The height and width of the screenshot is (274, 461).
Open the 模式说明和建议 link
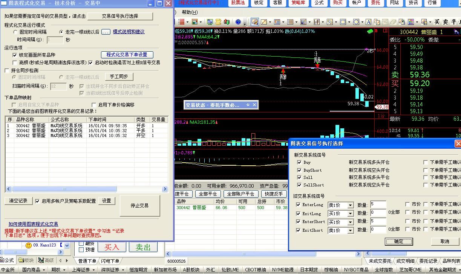[129, 32]
